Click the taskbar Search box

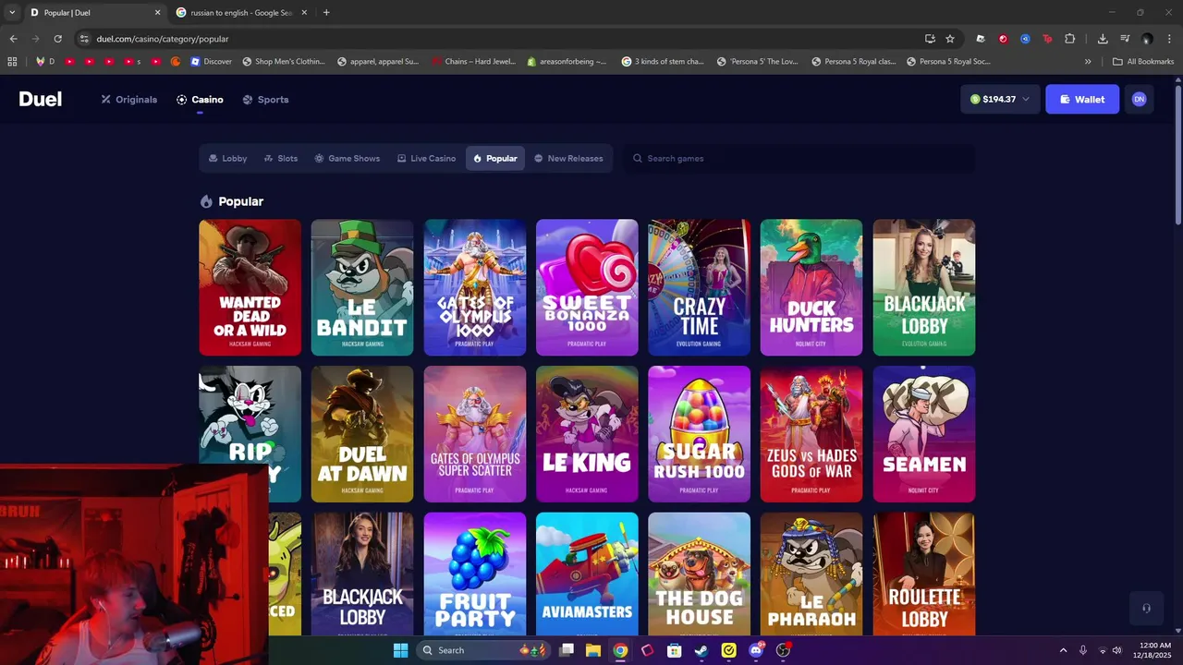[x=482, y=650]
